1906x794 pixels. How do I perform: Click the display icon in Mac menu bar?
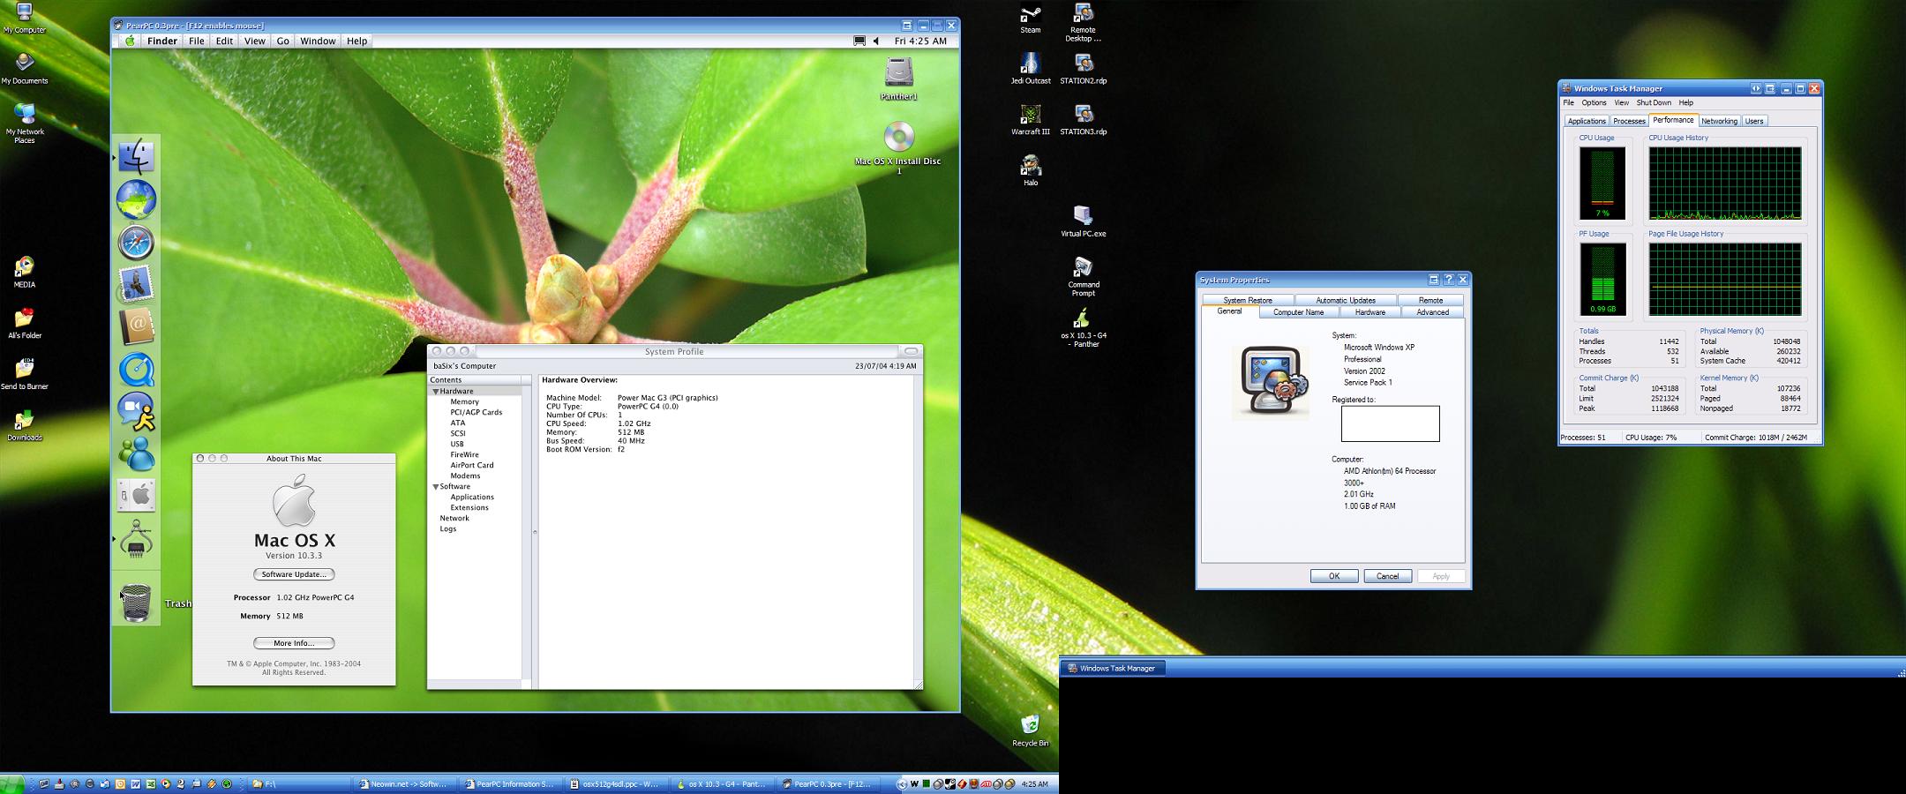pos(859,41)
